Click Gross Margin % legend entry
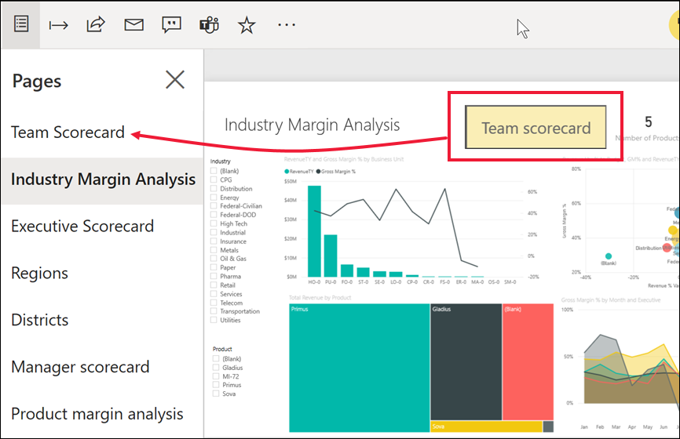Viewport: 680px width, 439px height. 336,172
